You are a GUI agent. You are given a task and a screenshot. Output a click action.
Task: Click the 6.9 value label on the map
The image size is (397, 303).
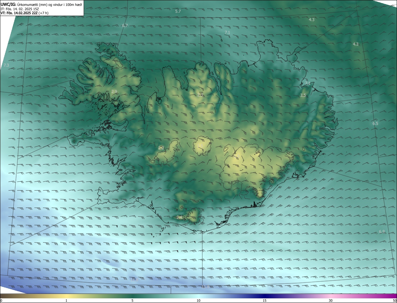[382, 231]
